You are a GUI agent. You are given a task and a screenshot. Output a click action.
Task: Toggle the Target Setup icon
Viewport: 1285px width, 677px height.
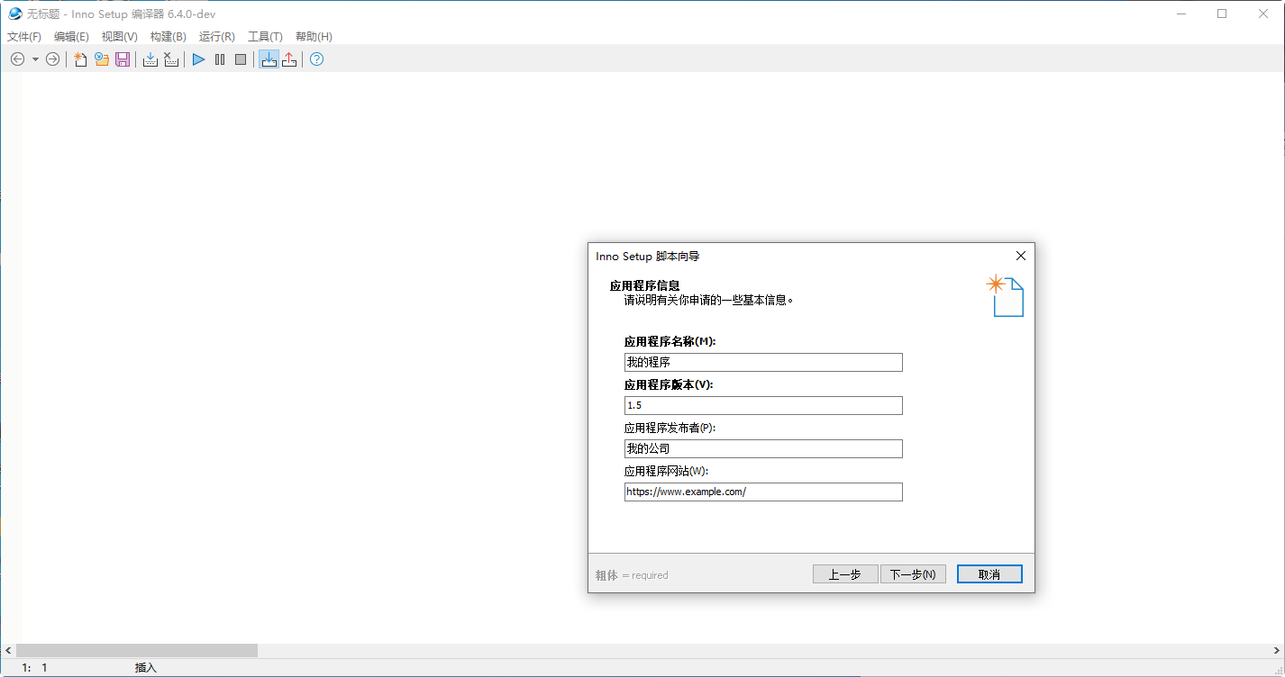point(269,59)
